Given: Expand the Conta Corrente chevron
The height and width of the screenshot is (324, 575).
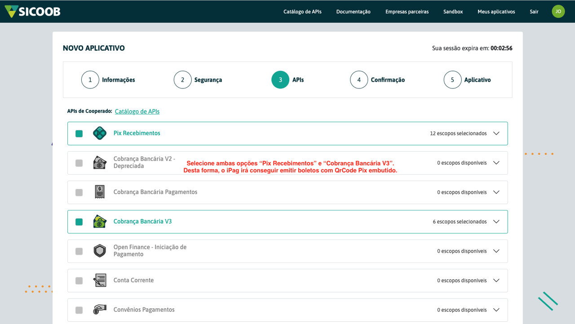Looking at the screenshot, I should click(x=496, y=280).
